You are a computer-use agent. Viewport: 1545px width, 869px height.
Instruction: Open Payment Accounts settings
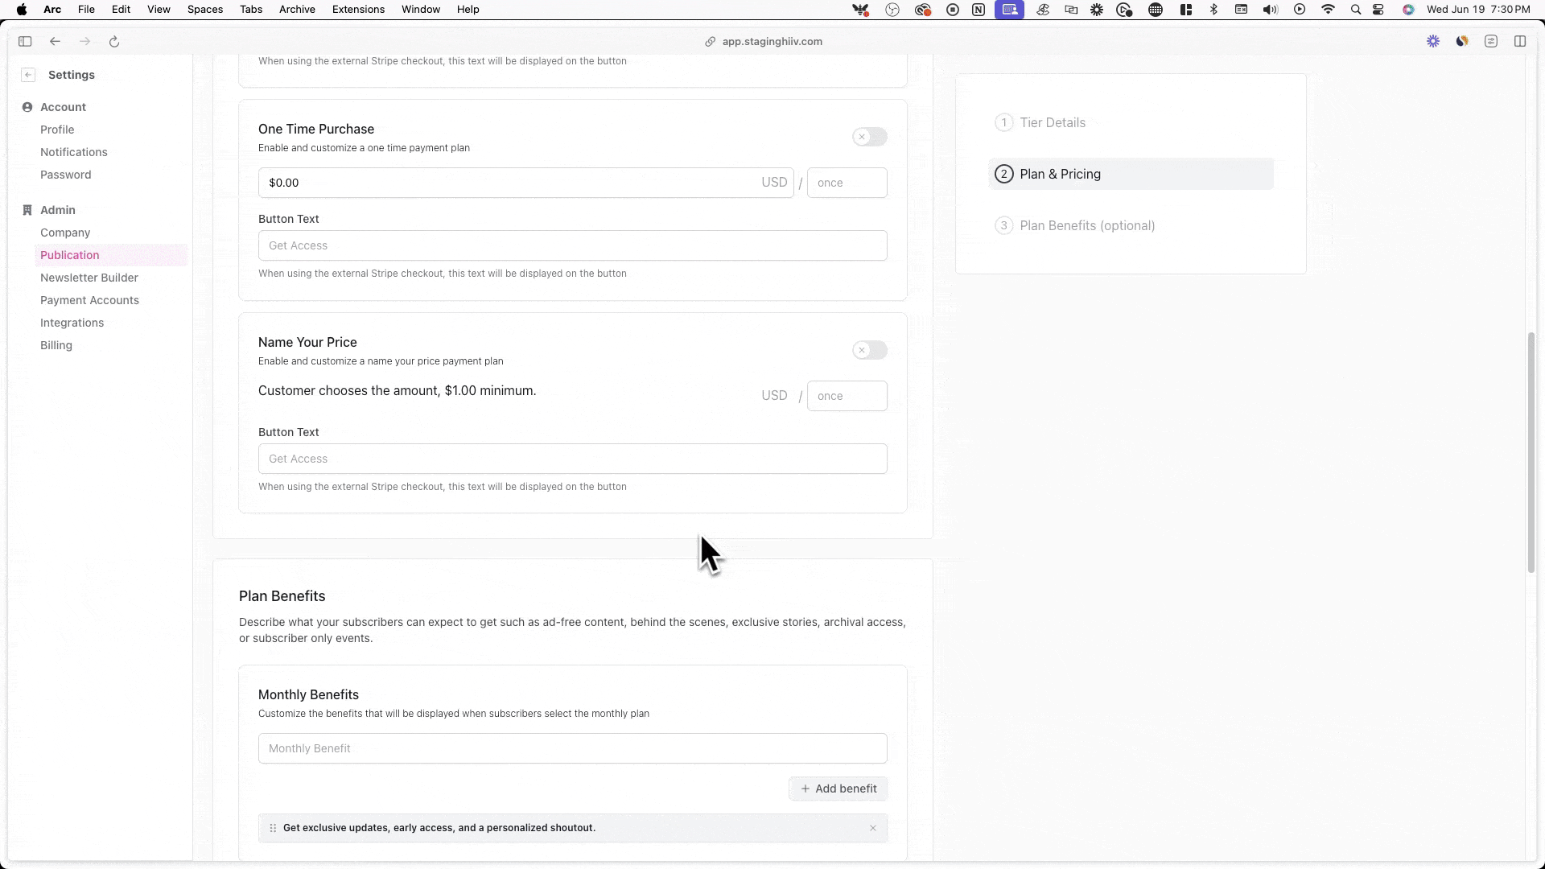pyautogui.click(x=89, y=300)
